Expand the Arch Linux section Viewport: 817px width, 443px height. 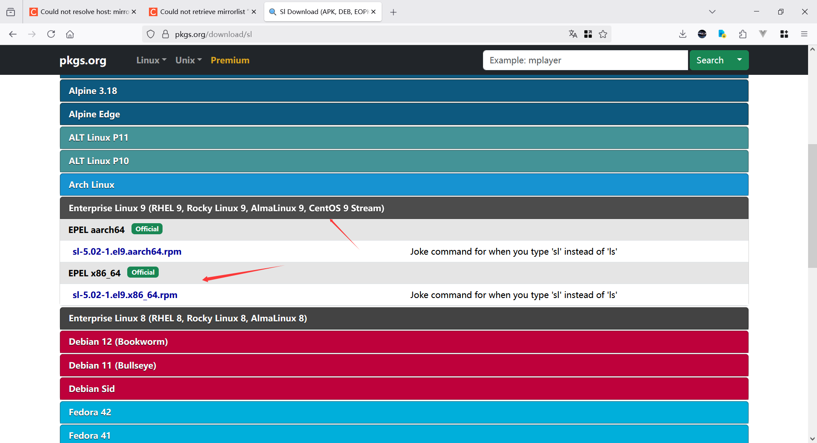point(404,185)
